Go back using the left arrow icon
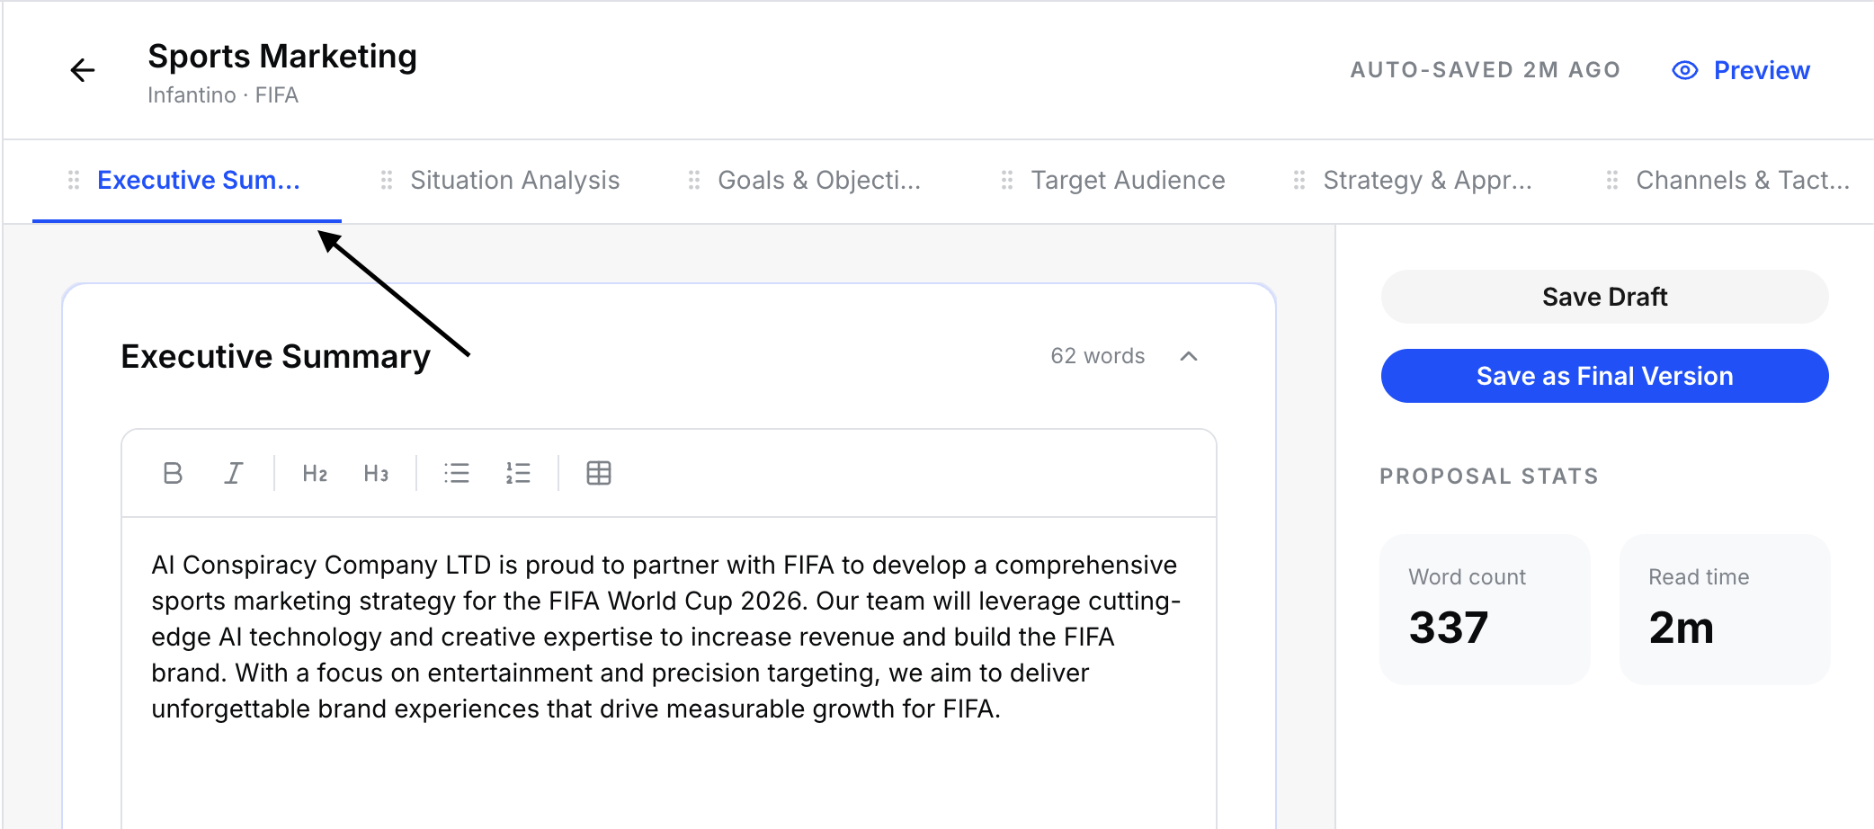The height and width of the screenshot is (829, 1874). [x=83, y=70]
